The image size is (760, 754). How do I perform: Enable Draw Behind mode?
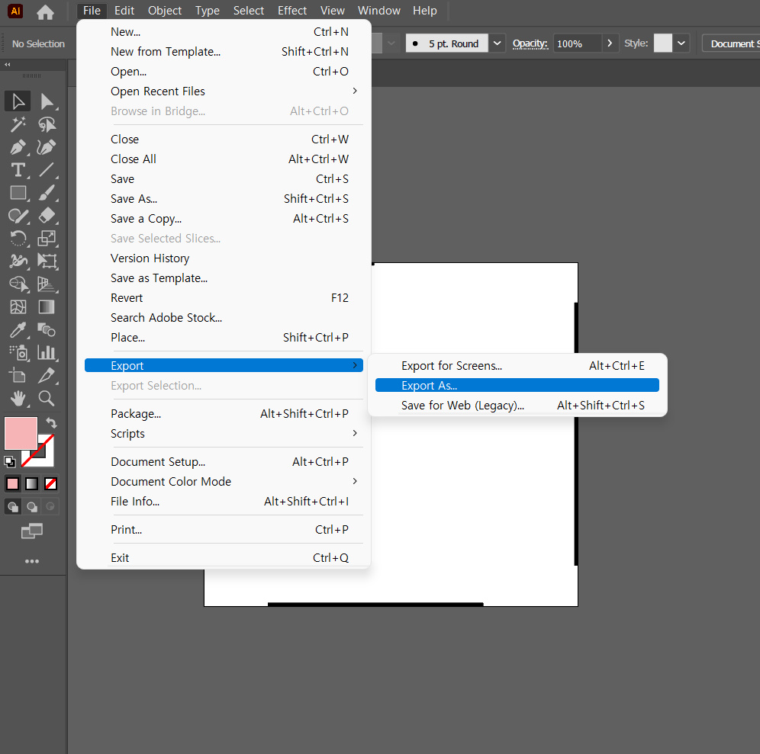point(32,506)
